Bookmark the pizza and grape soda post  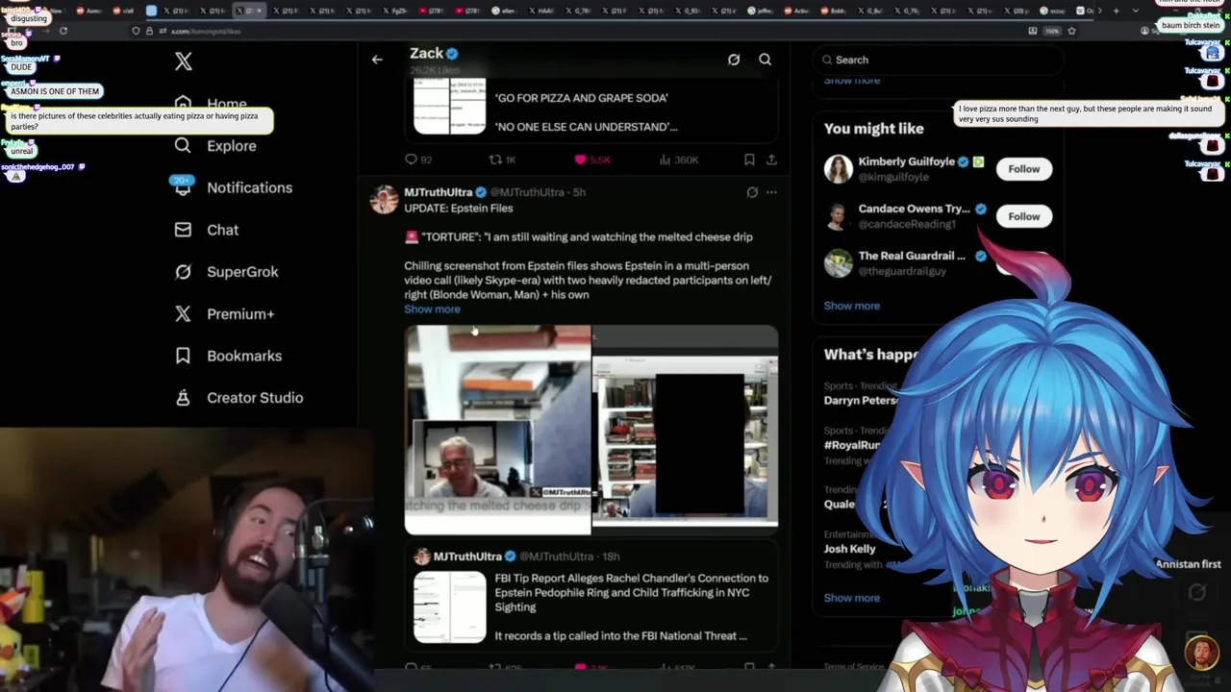[x=749, y=160]
